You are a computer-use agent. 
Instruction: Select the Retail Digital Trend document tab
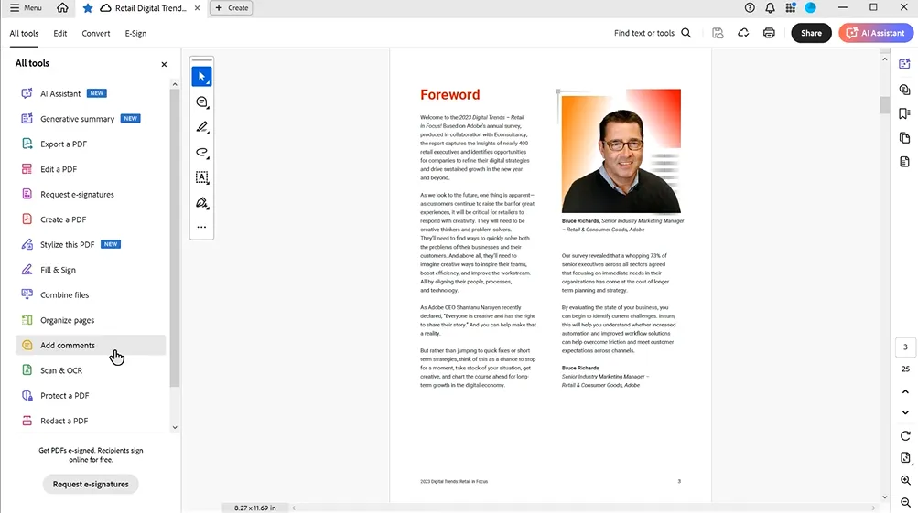coord(144,8)
